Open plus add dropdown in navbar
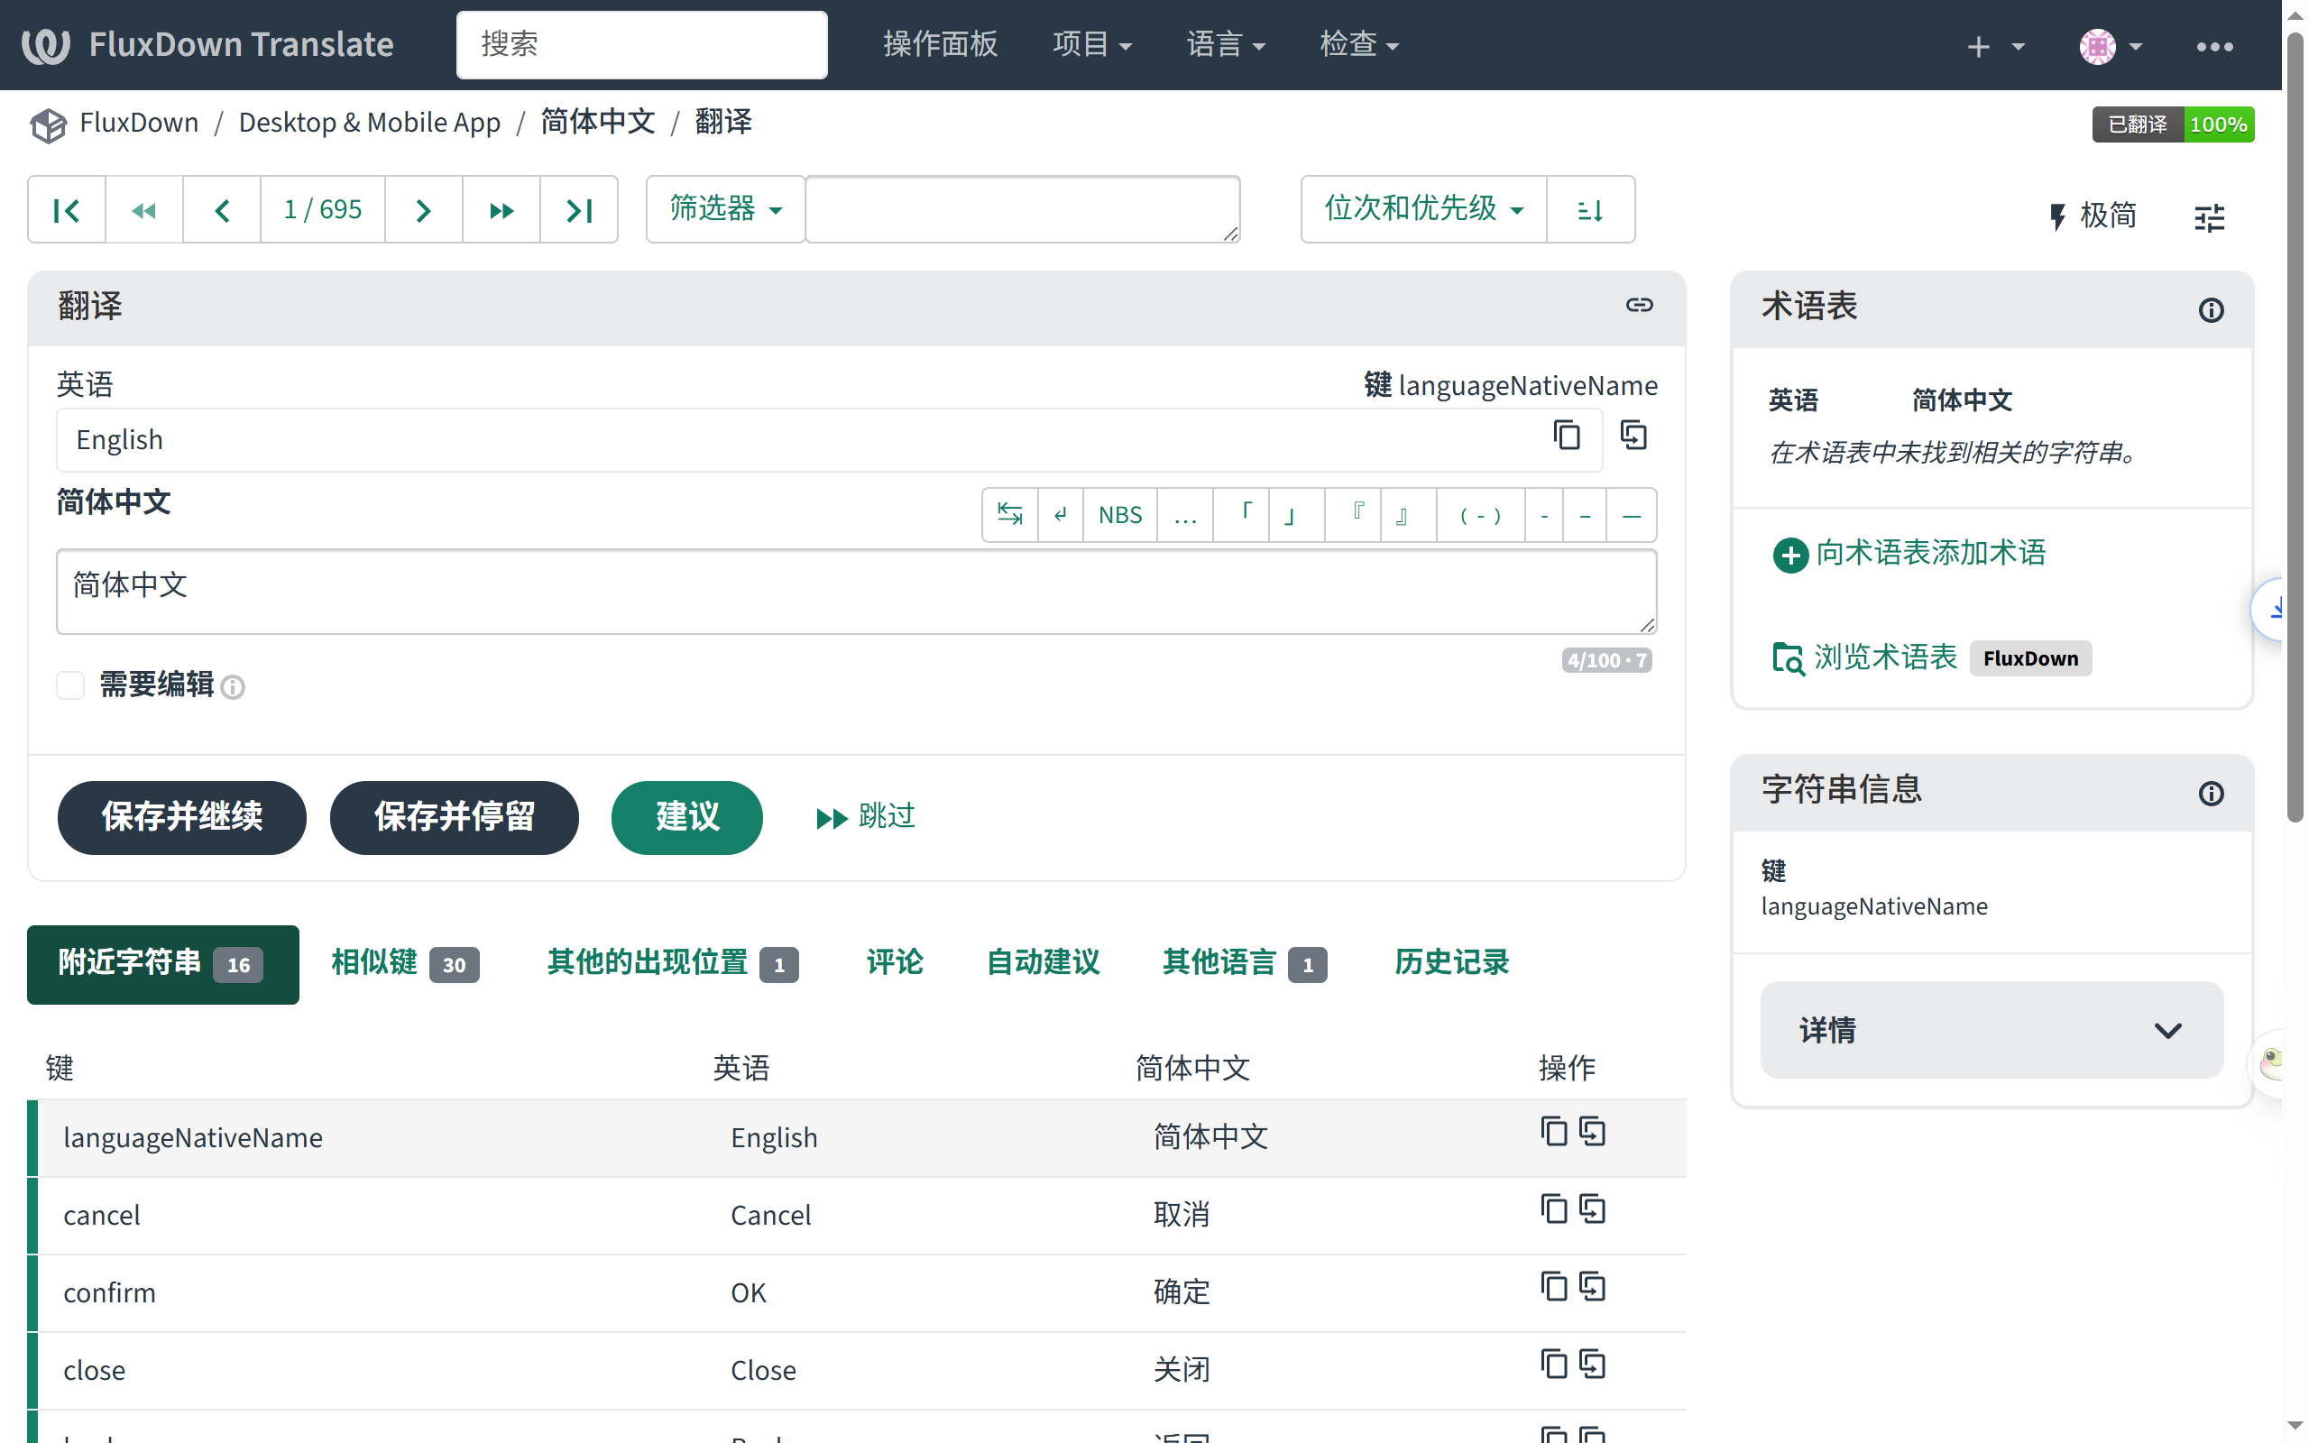2309x1443 pixels. [1996, 46]
